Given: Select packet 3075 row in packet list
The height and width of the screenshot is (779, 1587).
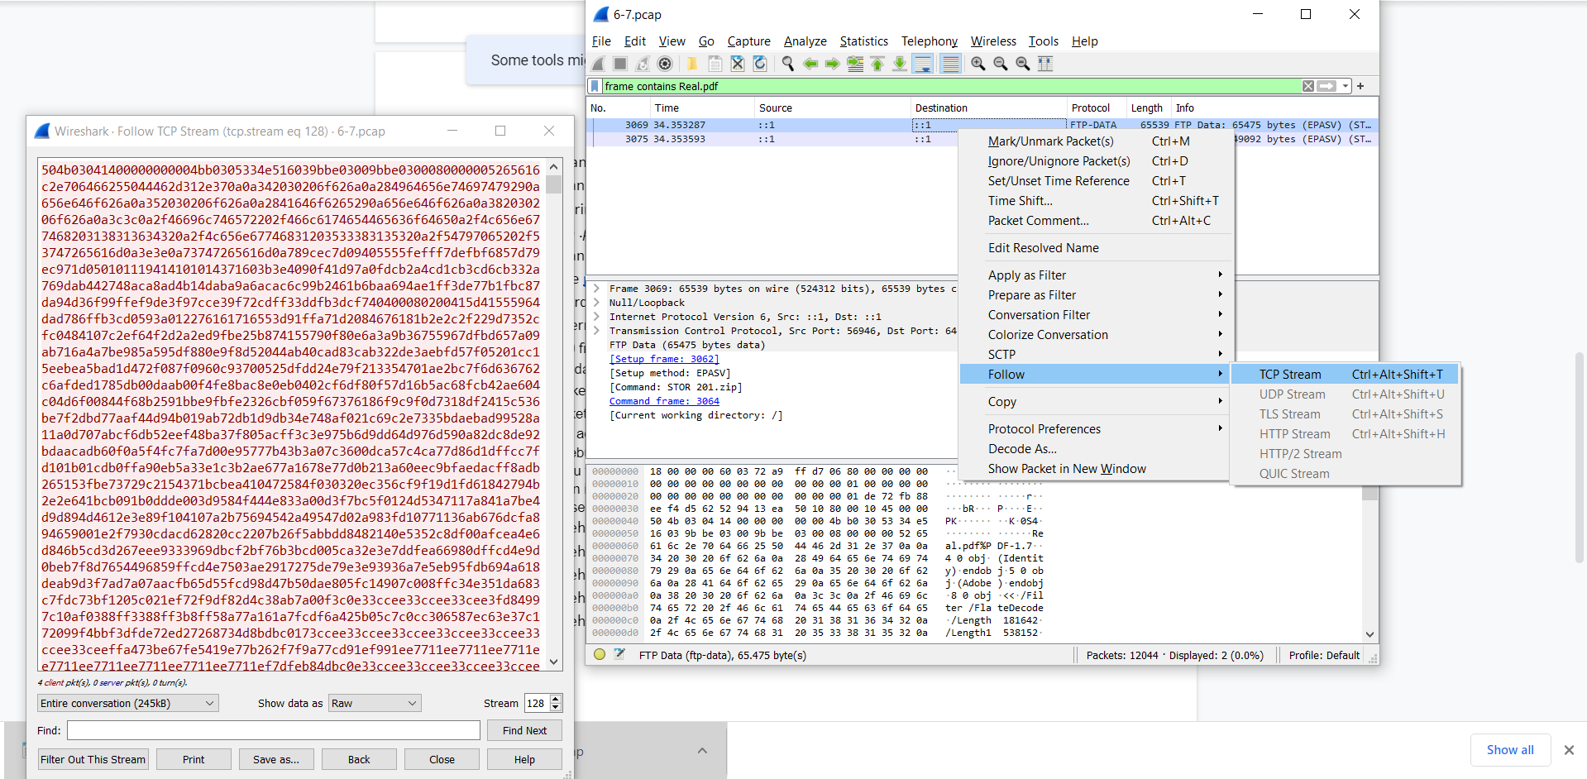Looking at the screenshot, I should (x=982, y=139).
